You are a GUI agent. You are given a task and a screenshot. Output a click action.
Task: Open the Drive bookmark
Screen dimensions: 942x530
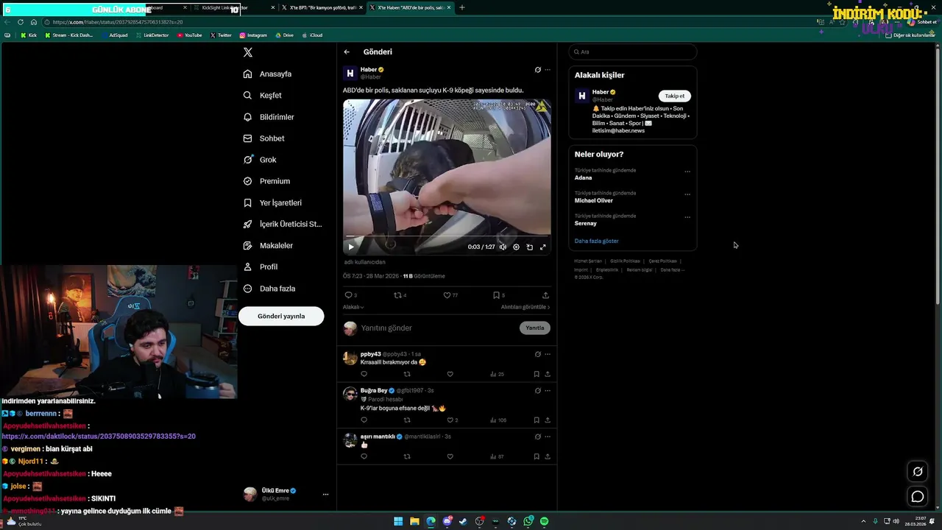pos(284,35)
